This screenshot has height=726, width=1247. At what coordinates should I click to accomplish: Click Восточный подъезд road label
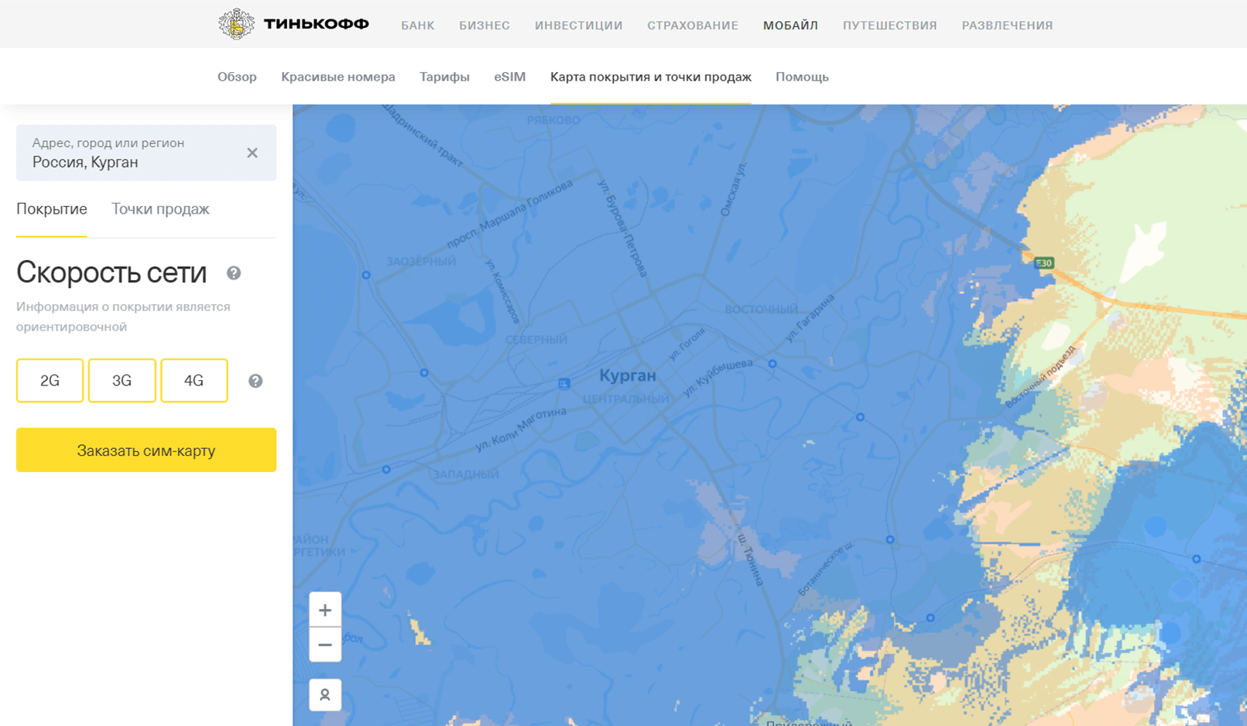(x=1040, y=377)
